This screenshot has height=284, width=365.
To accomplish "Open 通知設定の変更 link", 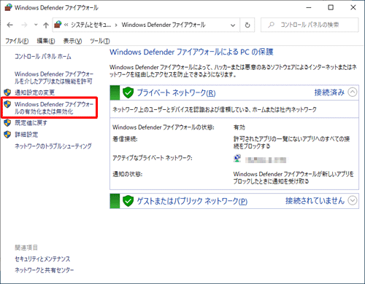I will [35, 92].
